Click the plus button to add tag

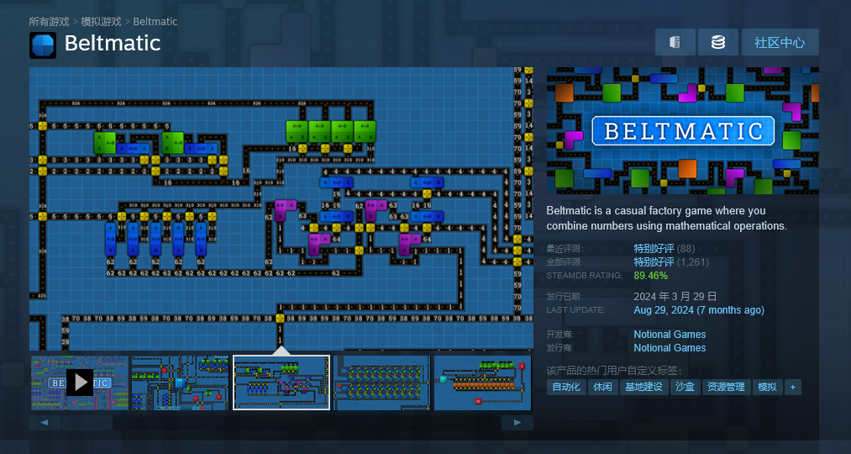(x=791, y=388)
